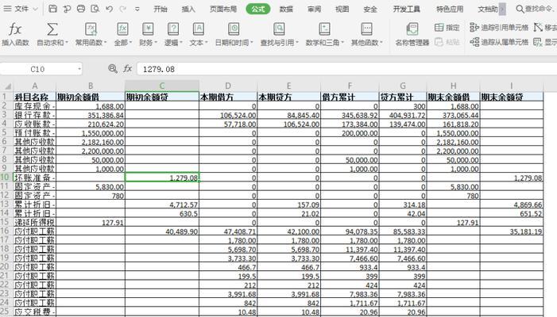Open Lookup and Reference (查找与引用) icon
Screen dimensions: 557x317
point(279,29)
